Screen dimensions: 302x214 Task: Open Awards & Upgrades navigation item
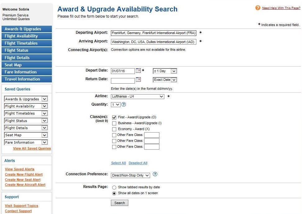coord(27,29)
